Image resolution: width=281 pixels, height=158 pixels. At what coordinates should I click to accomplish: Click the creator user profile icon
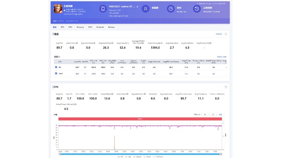pyautogui.click(x=145, y=9)
